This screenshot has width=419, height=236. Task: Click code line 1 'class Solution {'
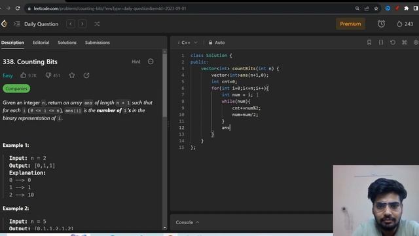tap(211, 55)
